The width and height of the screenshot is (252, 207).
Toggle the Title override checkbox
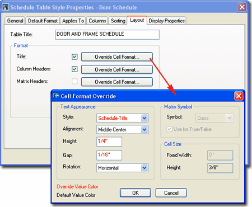pos(74,57)
